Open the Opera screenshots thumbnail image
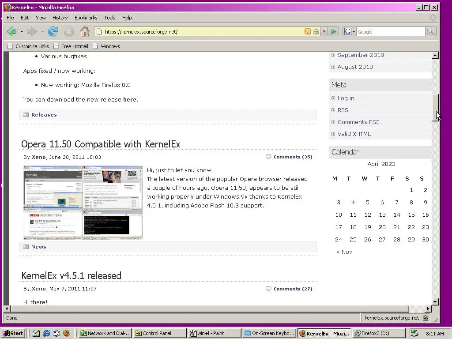This screenshot has width=452, height=339. click(83, 202)
